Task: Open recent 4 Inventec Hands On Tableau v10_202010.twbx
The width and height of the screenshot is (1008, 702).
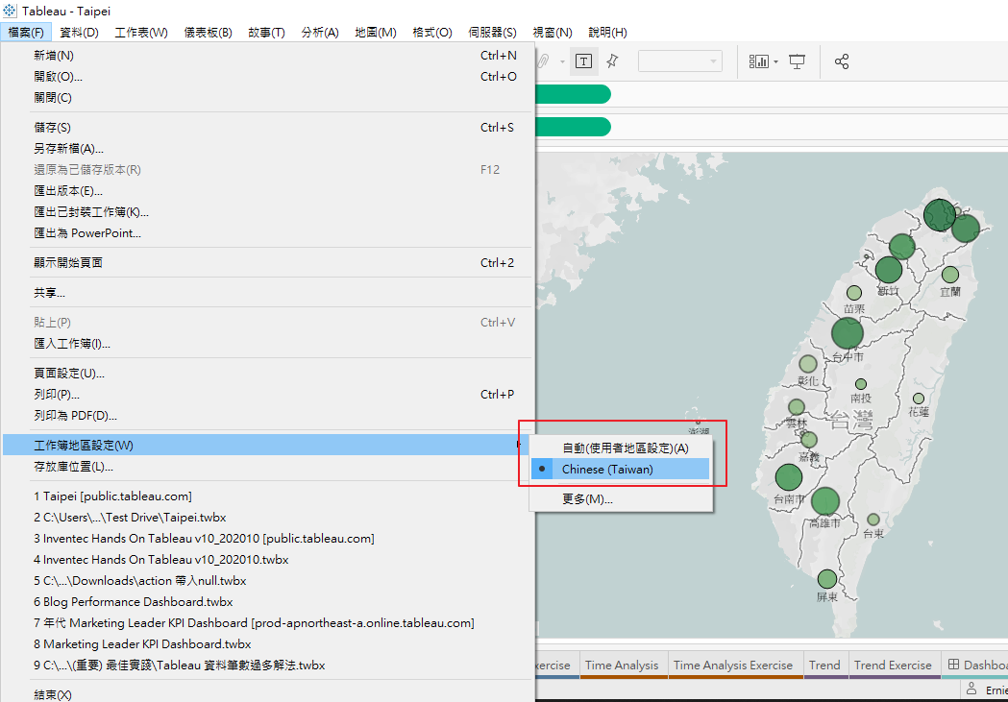Action: (x=267, y=560)
